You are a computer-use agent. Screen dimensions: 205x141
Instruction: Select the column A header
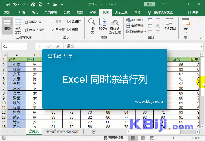click(17, 55)
